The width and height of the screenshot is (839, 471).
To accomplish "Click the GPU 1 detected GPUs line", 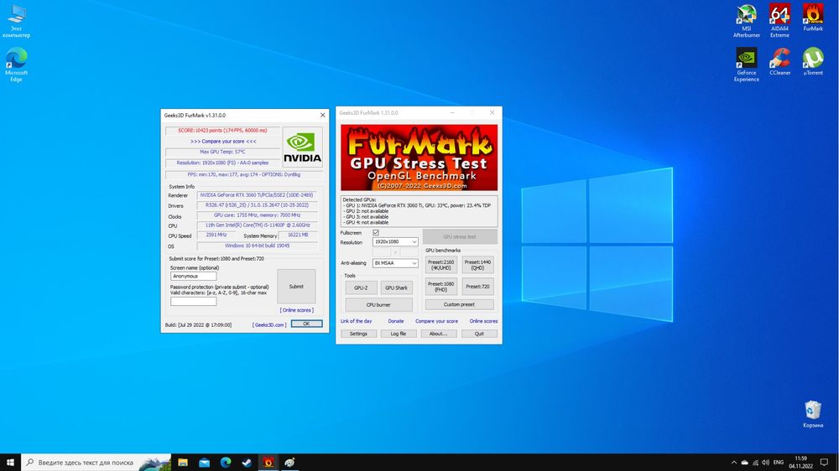I will click(418, 205).
